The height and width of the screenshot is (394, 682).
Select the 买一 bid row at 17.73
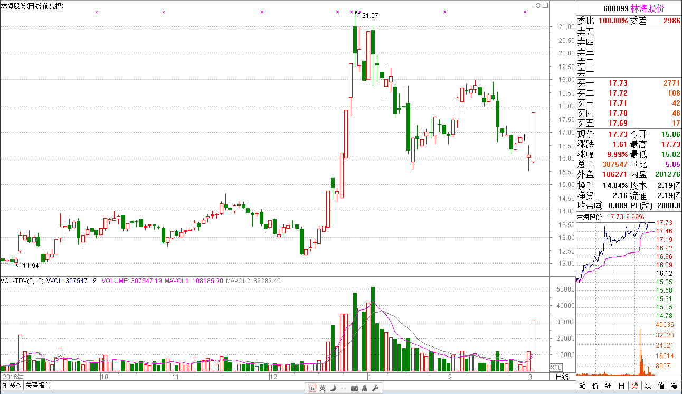coord(629,83)
